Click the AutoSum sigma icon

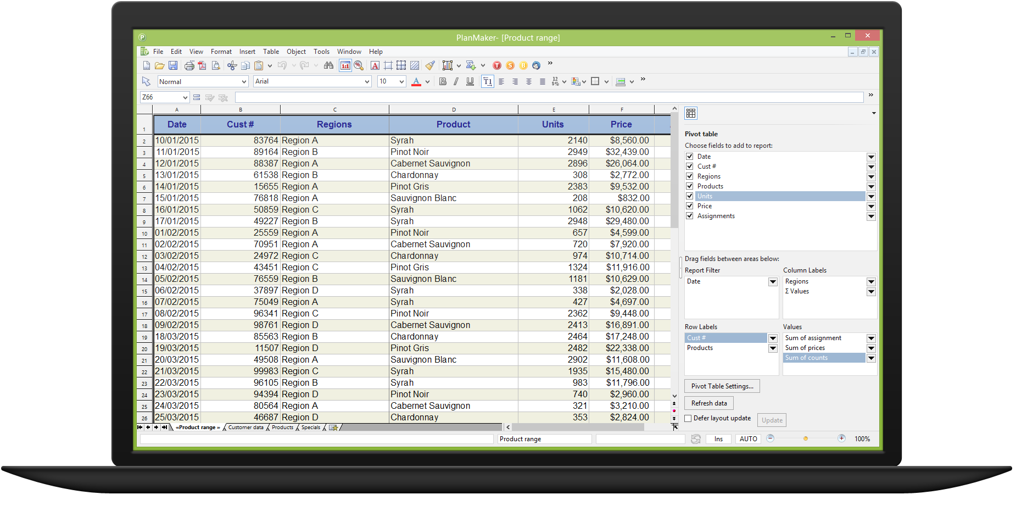point(471,65)
